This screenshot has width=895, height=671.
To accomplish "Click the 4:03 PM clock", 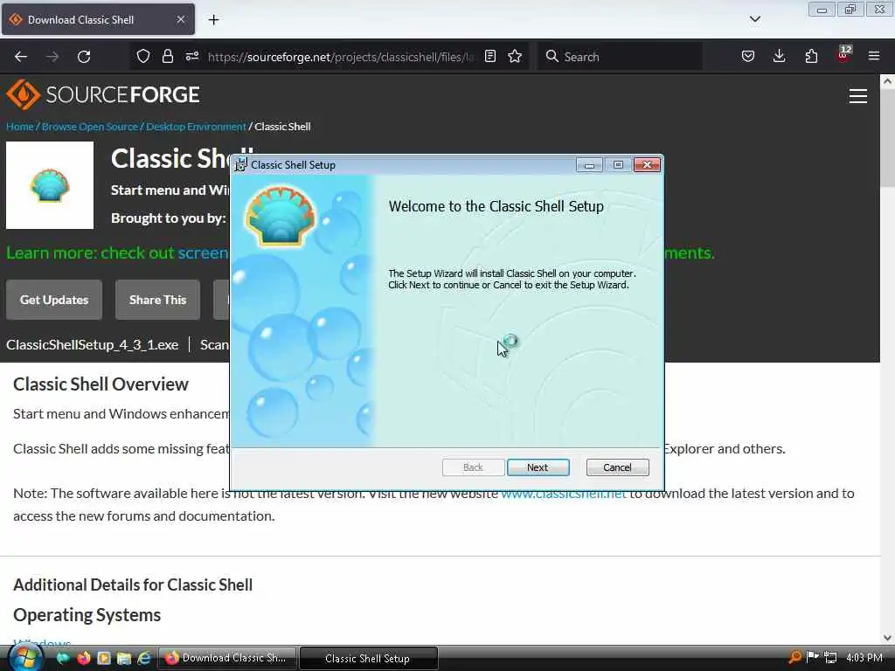I will tap(864, 658).
